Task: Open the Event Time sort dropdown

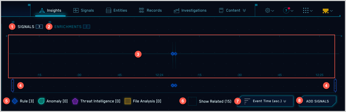Action: tap(265, 101)
